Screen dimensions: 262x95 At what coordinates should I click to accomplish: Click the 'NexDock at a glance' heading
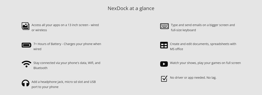(131, 8)
